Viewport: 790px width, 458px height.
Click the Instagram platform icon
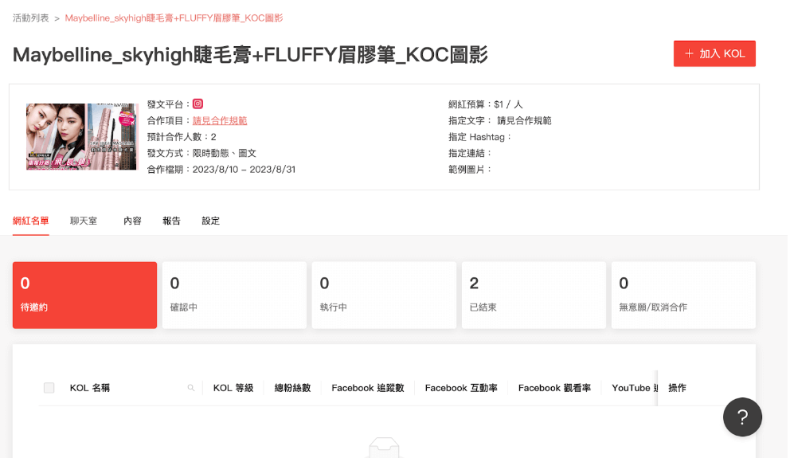[x=198, y=104]
